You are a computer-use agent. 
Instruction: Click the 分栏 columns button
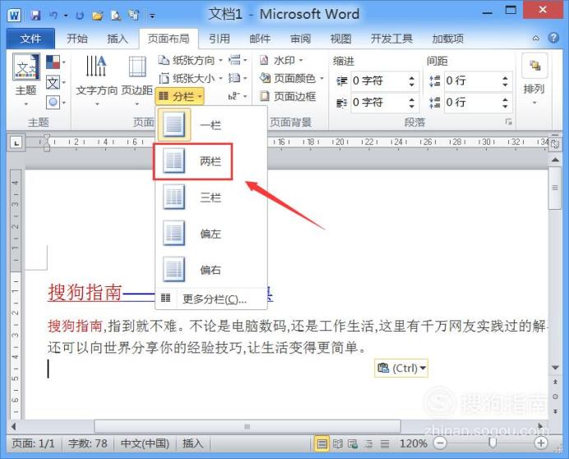pos(180,96)
